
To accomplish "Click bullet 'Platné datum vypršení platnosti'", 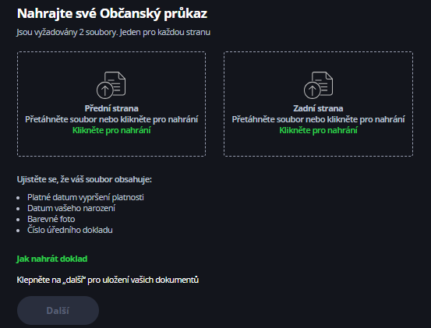I will [x=86, y=197].
